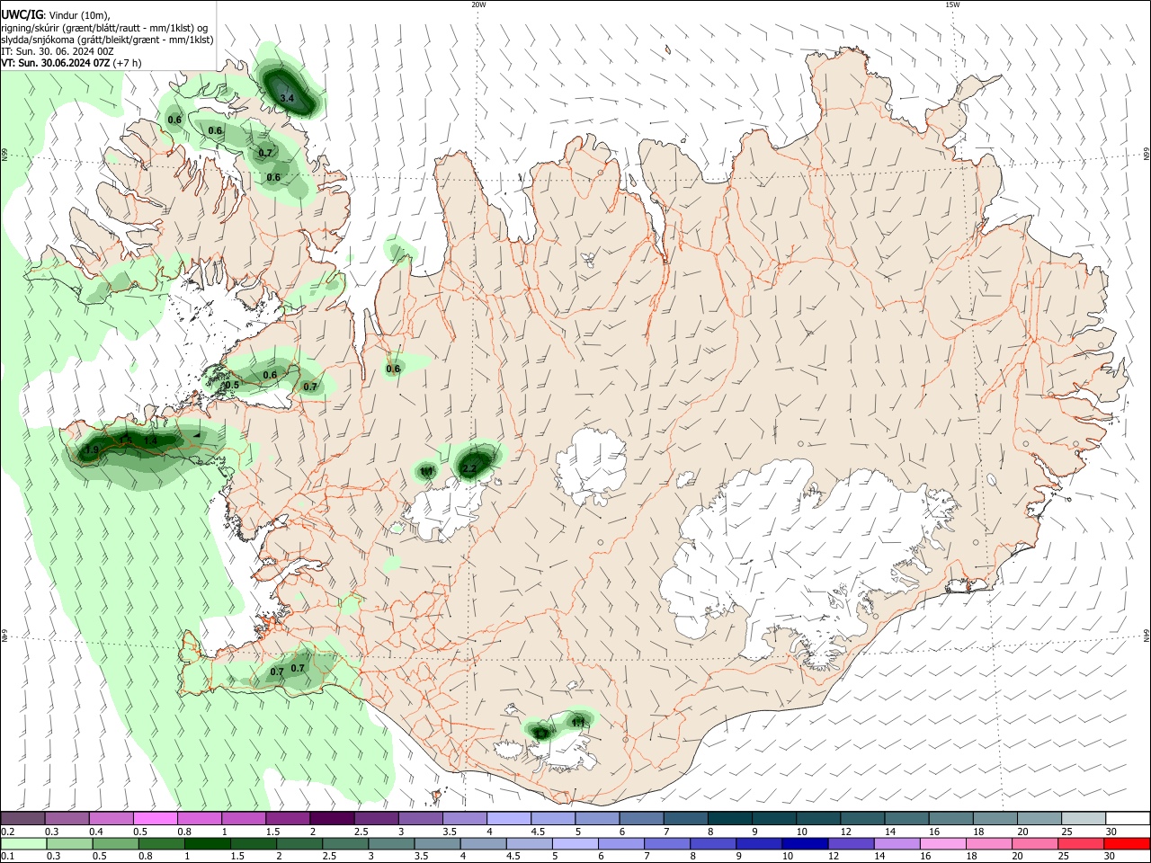Image resolution: width=1151 pixels, height=863 pixels.
Task: Click the '0.5' precipitation value on the map
Action: point(232,385)
